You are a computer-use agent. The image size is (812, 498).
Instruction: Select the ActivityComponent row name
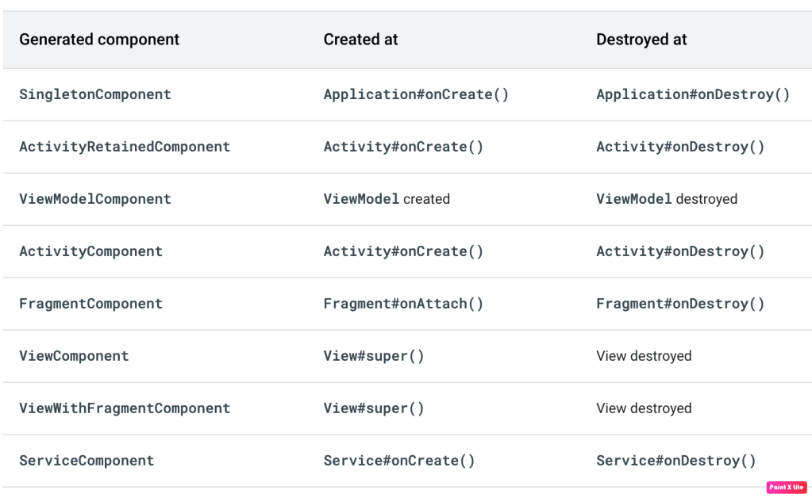(90, 251)
